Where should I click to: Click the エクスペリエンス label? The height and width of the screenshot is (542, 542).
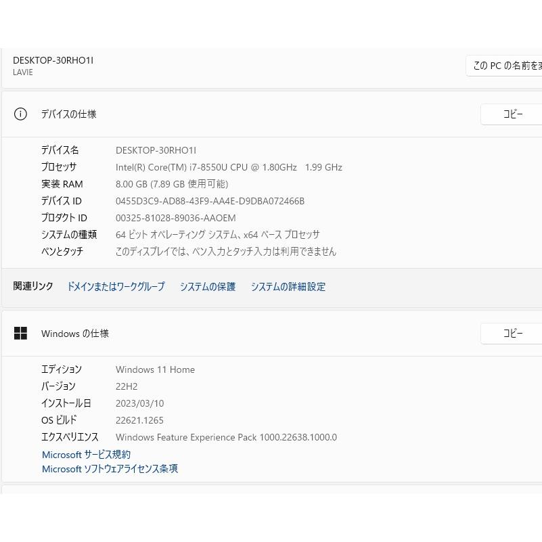tap(70, 437)
